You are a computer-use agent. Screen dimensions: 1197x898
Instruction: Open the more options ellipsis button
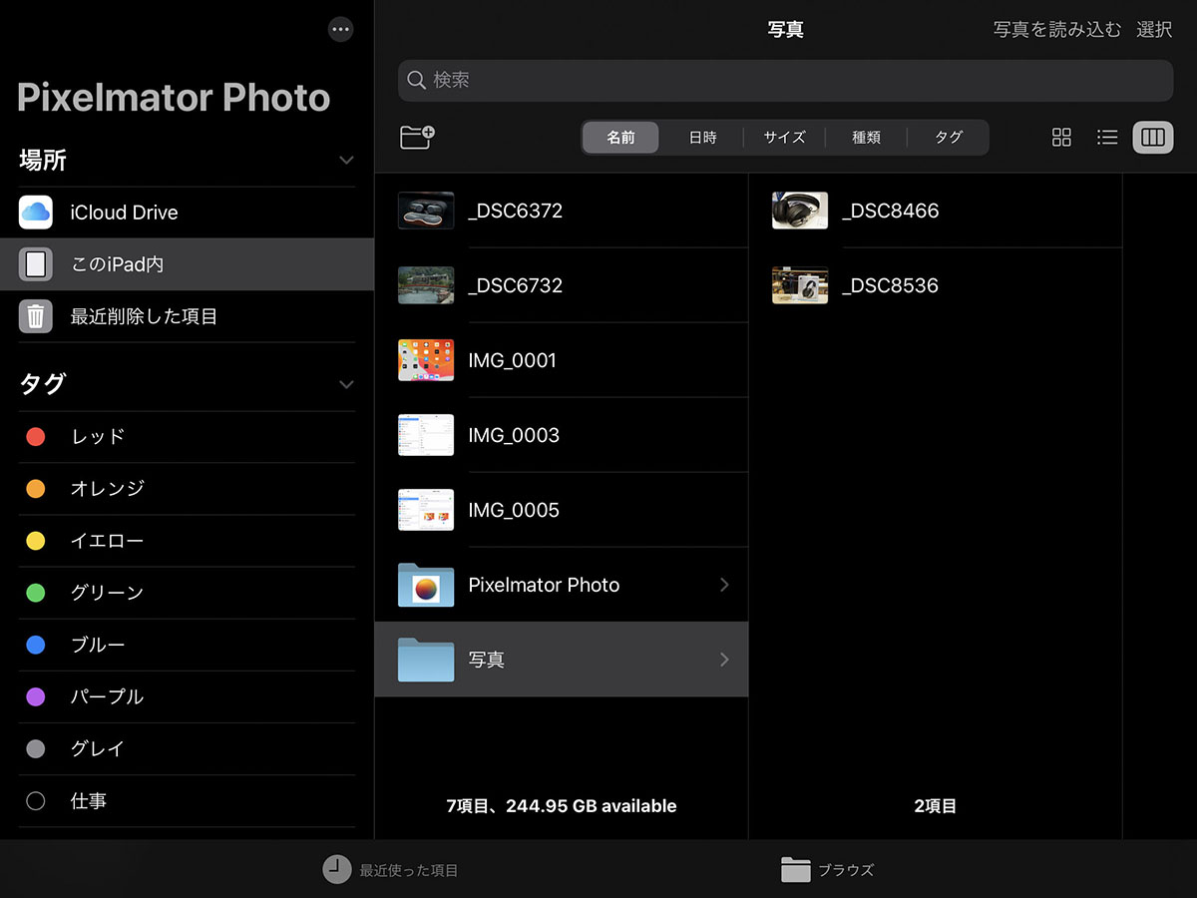tap(340, 29)
